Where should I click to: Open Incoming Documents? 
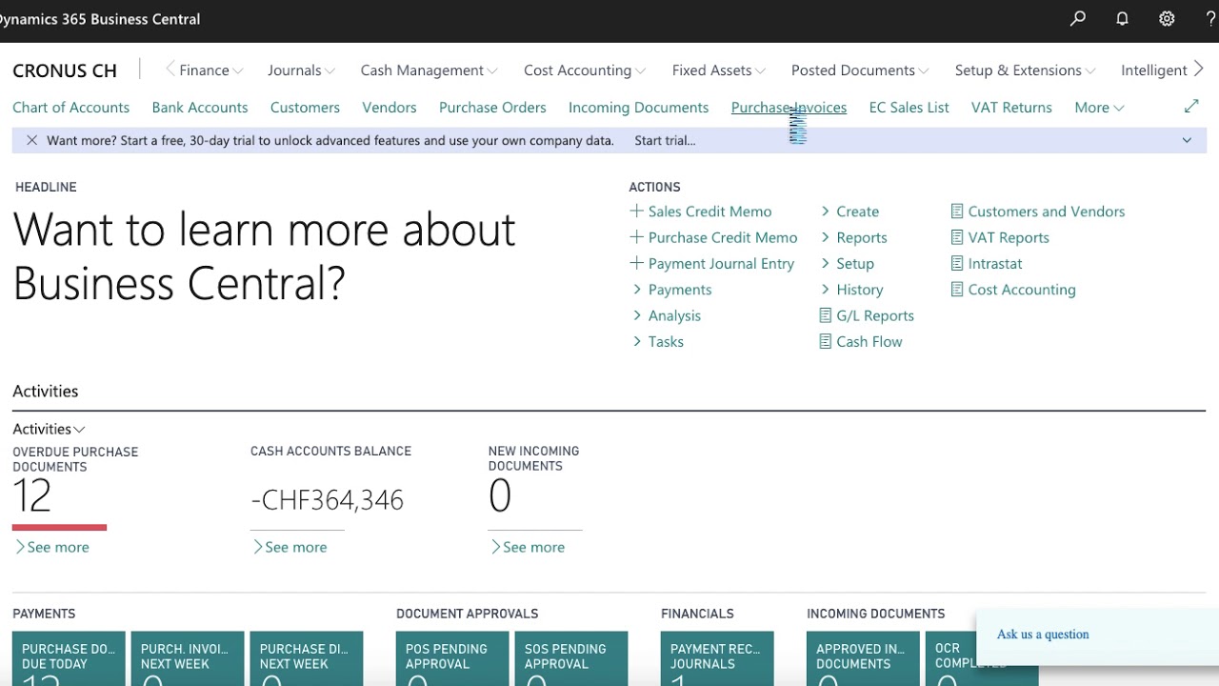point(638,108)
